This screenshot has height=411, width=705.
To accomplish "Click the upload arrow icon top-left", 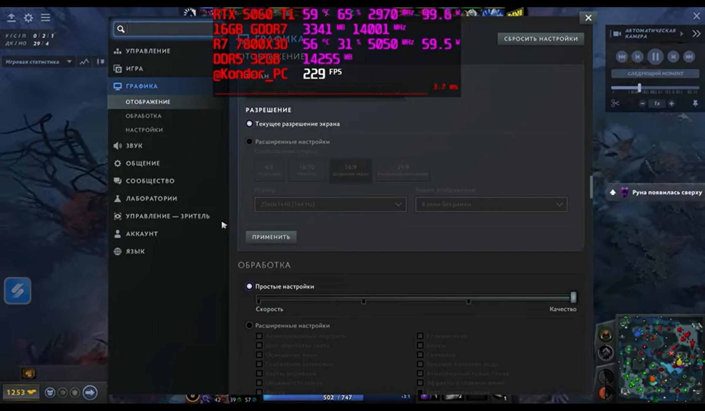I will coord(11,18).
